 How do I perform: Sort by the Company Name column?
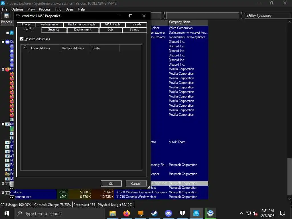[188, 22]
